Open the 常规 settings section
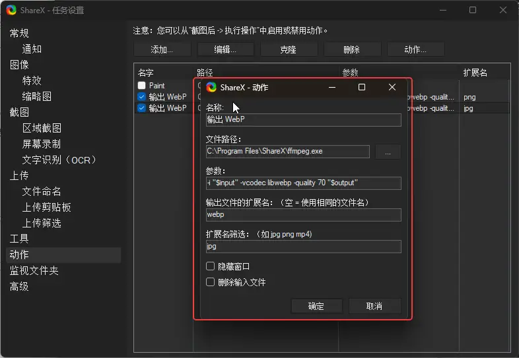The width and height of the screenshot is (519, 358). (x=19, y=33)
